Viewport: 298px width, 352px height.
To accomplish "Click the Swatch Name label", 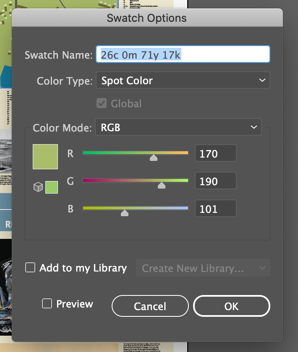I will [x=58, y=55].
